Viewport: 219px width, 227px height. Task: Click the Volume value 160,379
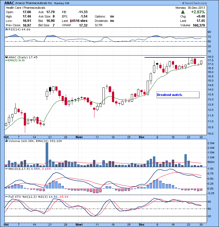tap(199, 25)
